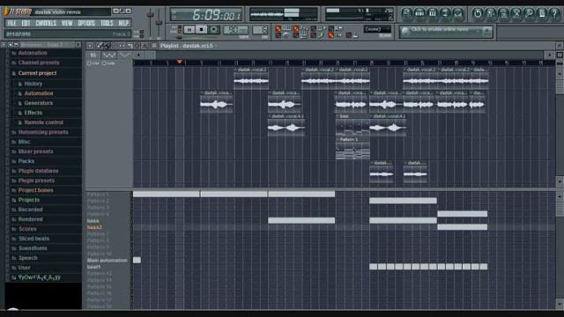Open the Soundfonts folder in browser
Viewport: 564px width, 317px height.
(x=33, y=248)
